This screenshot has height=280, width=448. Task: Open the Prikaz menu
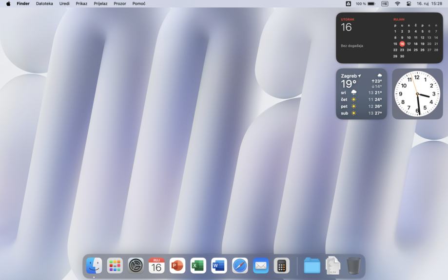pyautogui.click(x=81, y=3)
